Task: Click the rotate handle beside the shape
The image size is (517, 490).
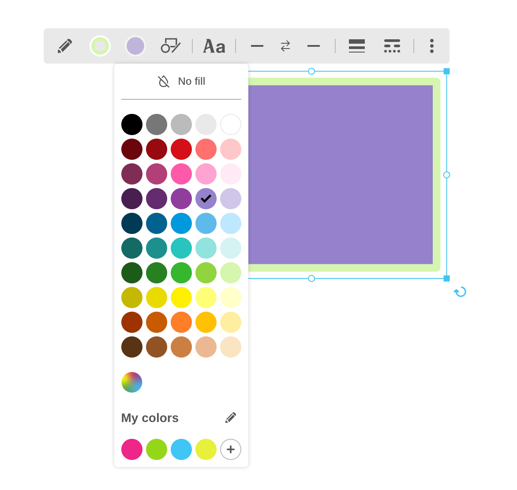Action: [x=460, y=292]
